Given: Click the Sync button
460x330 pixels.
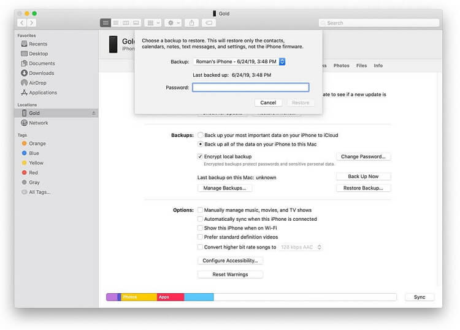Looking at the screenshot, I should click(420, 297).
